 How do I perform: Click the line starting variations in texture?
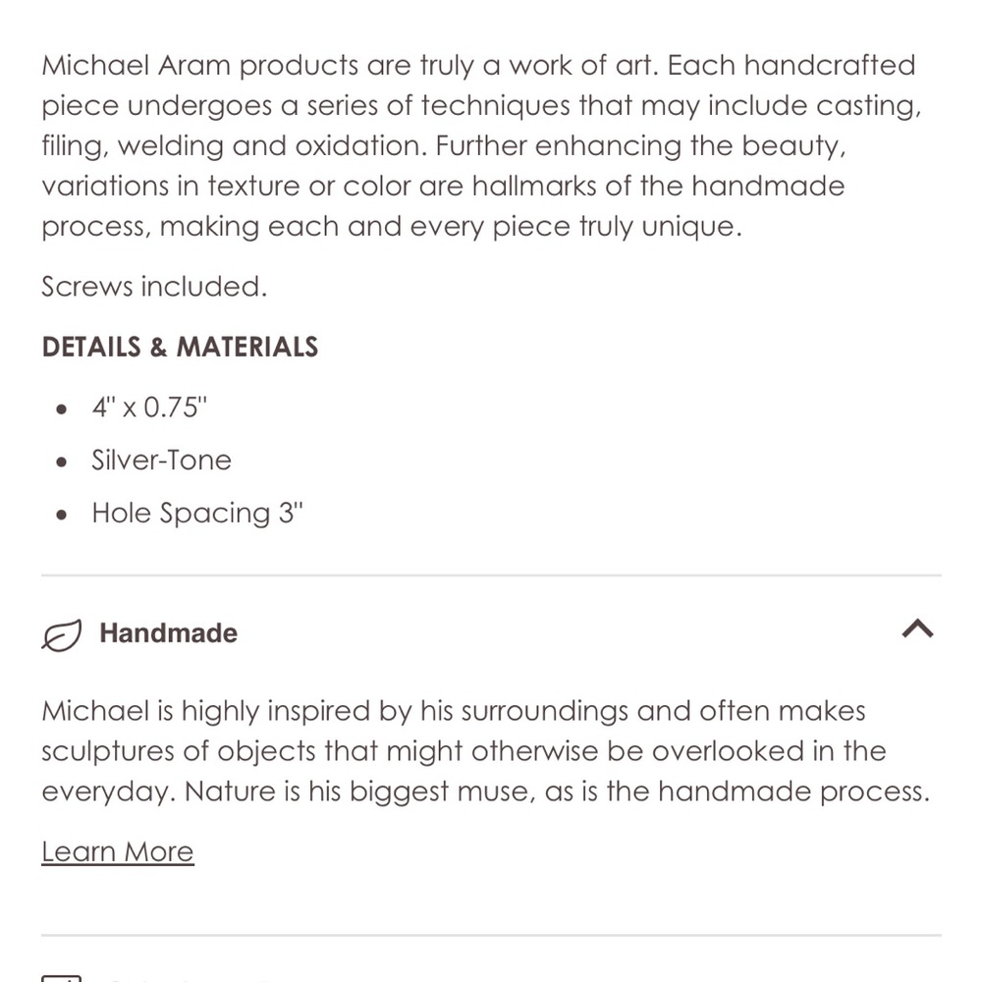click(x=444, y=186)
